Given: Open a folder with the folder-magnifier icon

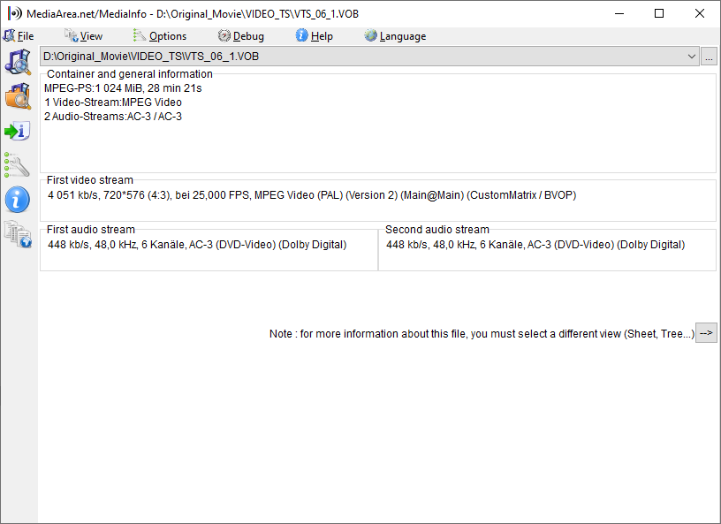Looking at the screenshot, I should [x=18, y=96].
